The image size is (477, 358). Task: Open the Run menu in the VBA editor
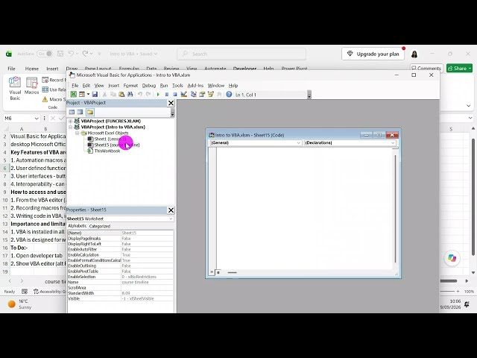(x=164, y=86)
